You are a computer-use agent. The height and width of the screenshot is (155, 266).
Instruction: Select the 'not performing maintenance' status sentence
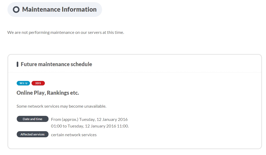click(x=66, y=33)
